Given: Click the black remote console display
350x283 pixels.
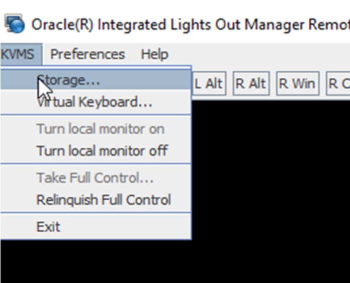Looking at the screenshot, I should [x=272, y=191].
